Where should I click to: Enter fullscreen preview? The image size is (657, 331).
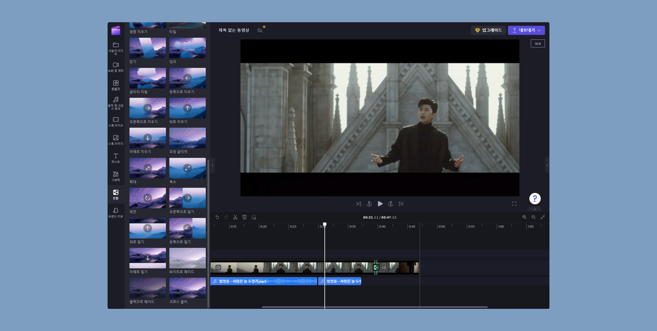tap(514, 204)
